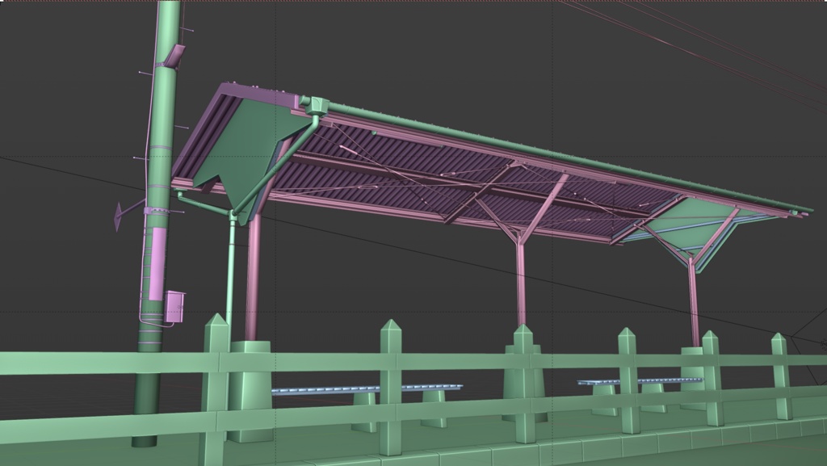
Task: Click the tiled platform floor edge
Action: point(565,452)
